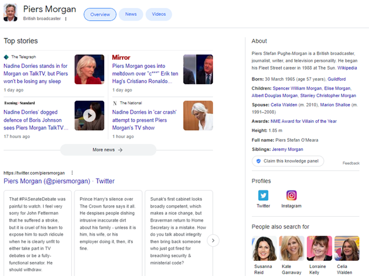Open the Wikipedia link in About
The height and width of the screenshot is (276, 369).
pyautogui.click(x=347, y=68)
